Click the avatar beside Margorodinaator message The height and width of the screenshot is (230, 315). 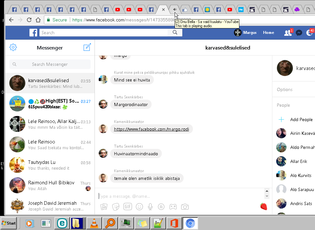click(103, 104)
